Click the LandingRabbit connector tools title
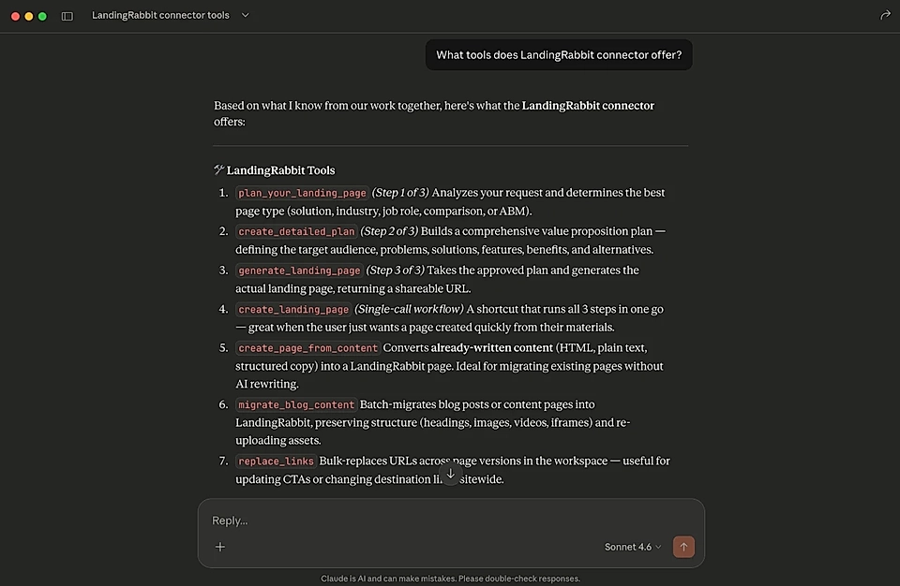 coord(159,15)
